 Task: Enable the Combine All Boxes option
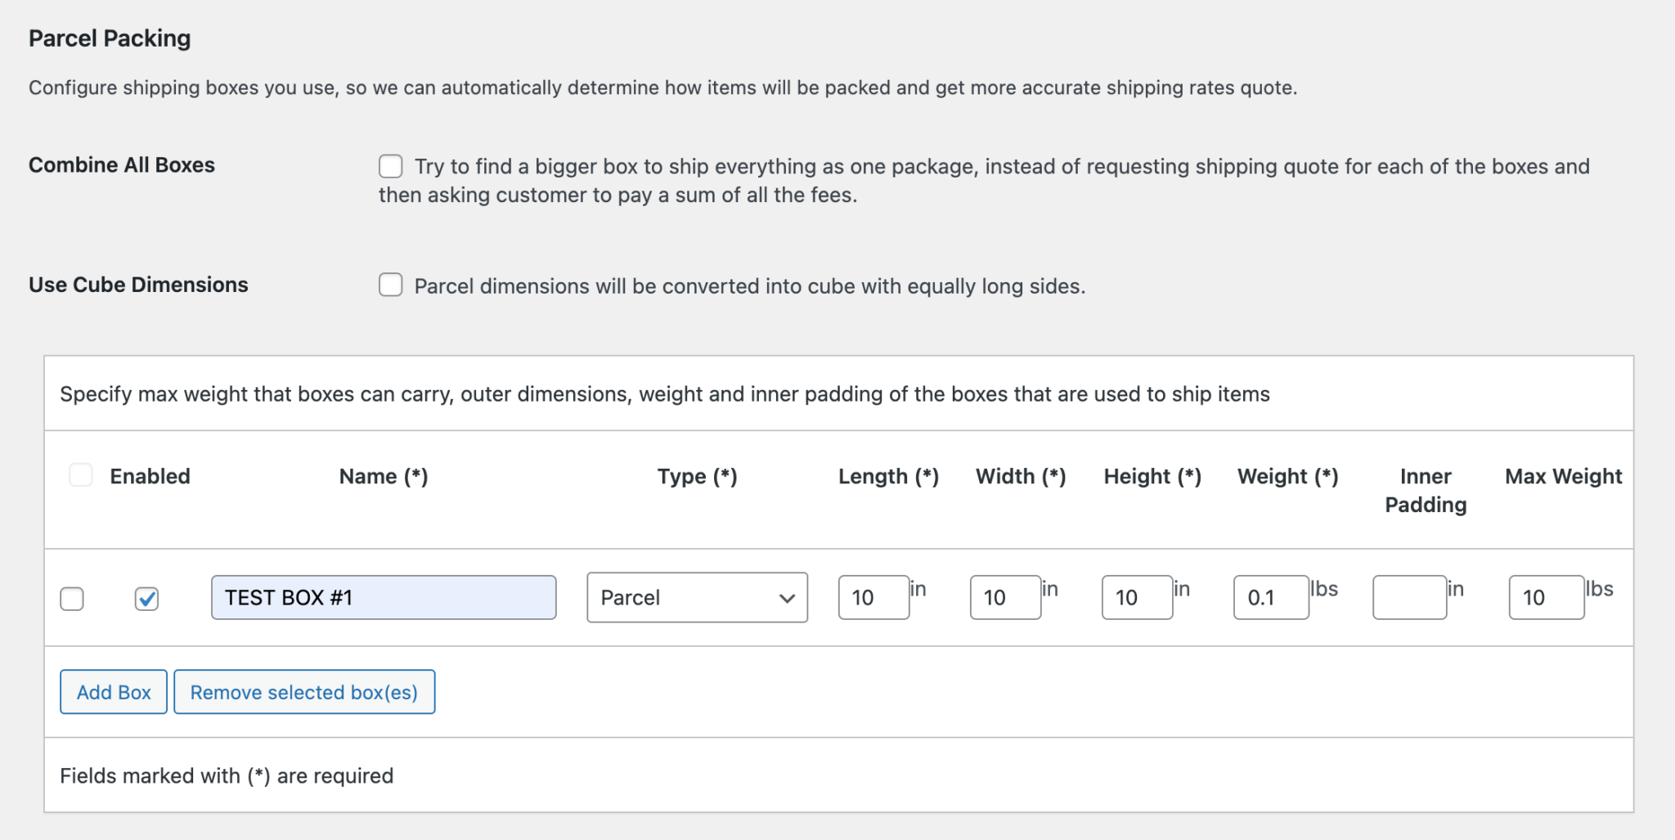[390, 166]
